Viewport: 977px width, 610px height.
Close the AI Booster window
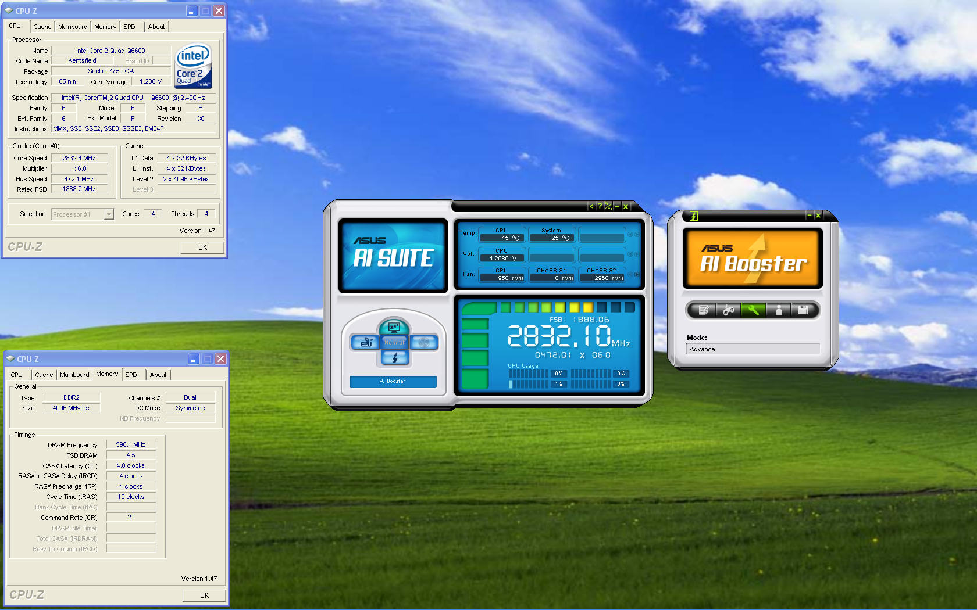818,216
